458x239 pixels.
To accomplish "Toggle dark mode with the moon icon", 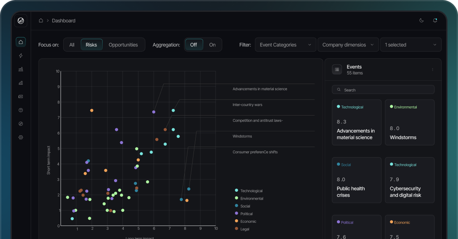I will pos(422,20).
